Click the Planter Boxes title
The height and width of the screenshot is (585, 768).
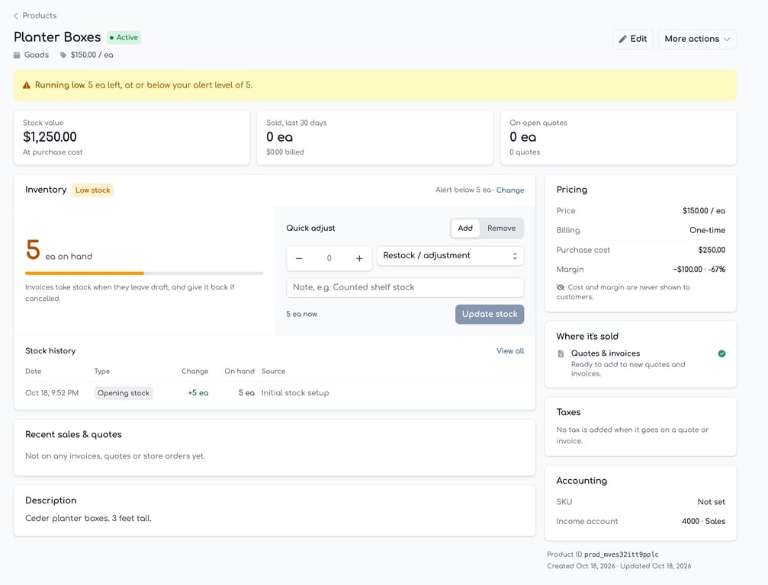pos(57,37)
